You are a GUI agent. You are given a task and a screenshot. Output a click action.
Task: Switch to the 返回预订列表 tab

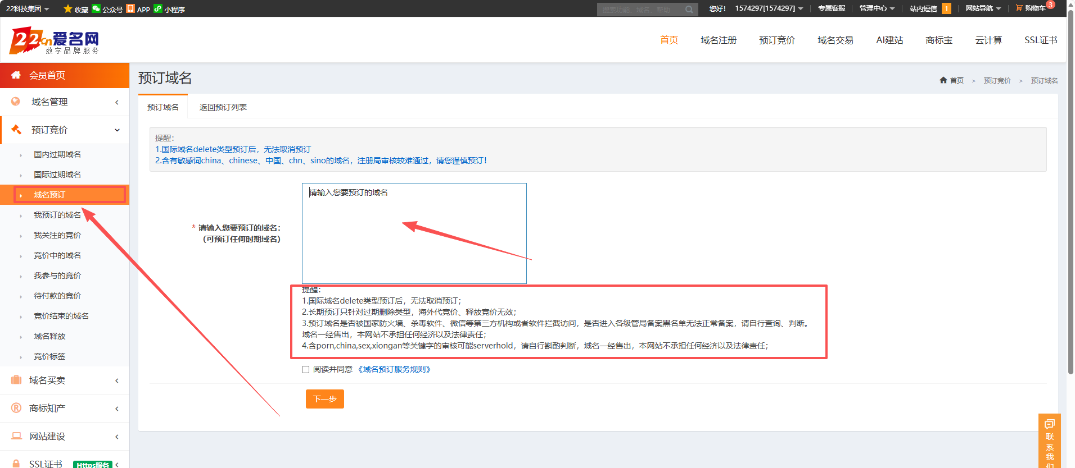[x=223, y=107]
